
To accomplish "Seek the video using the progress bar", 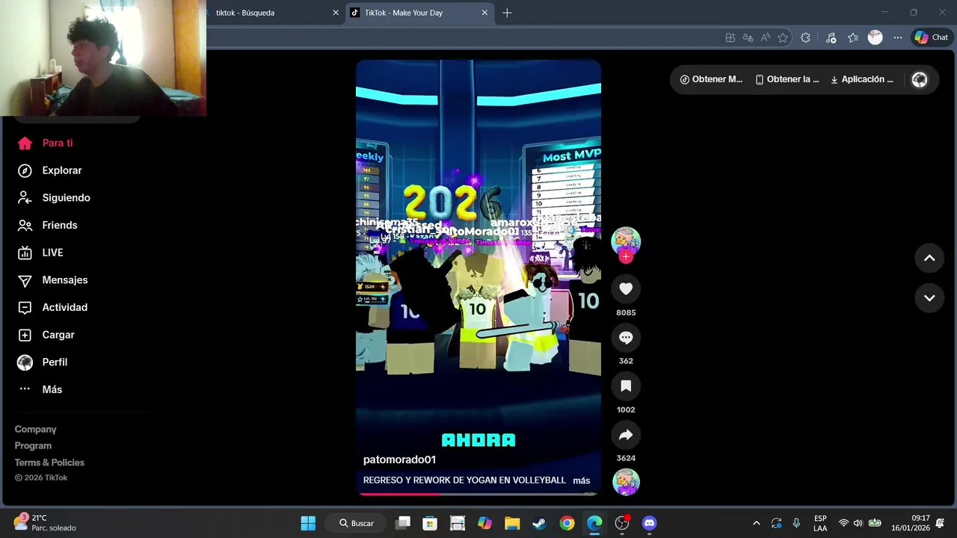I will coord(478,493).
